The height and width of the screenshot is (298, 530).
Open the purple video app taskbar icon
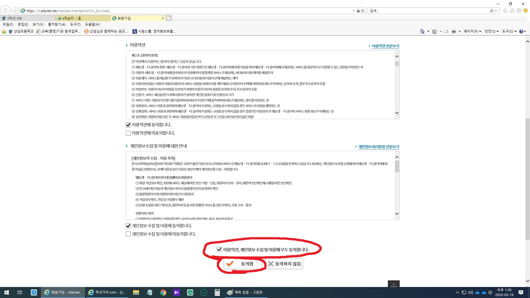[x=177, y=292]
